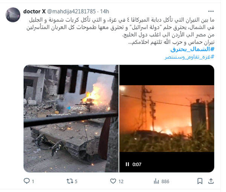Like the post with heart icon
226x192 pixels.
pos(113,181)
